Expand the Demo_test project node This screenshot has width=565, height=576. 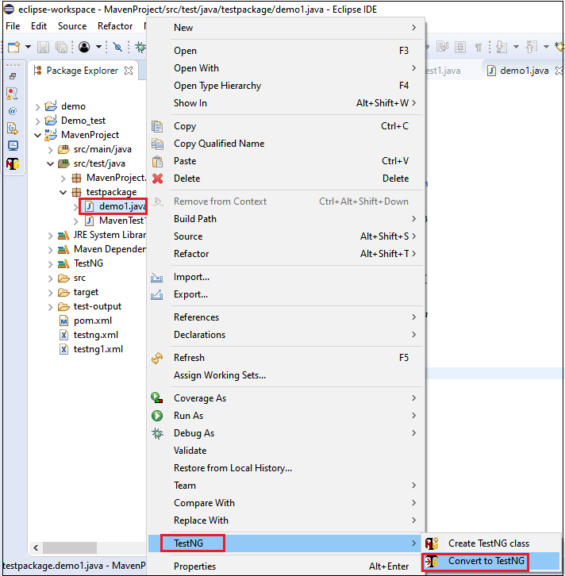click(x=37, y=121)
